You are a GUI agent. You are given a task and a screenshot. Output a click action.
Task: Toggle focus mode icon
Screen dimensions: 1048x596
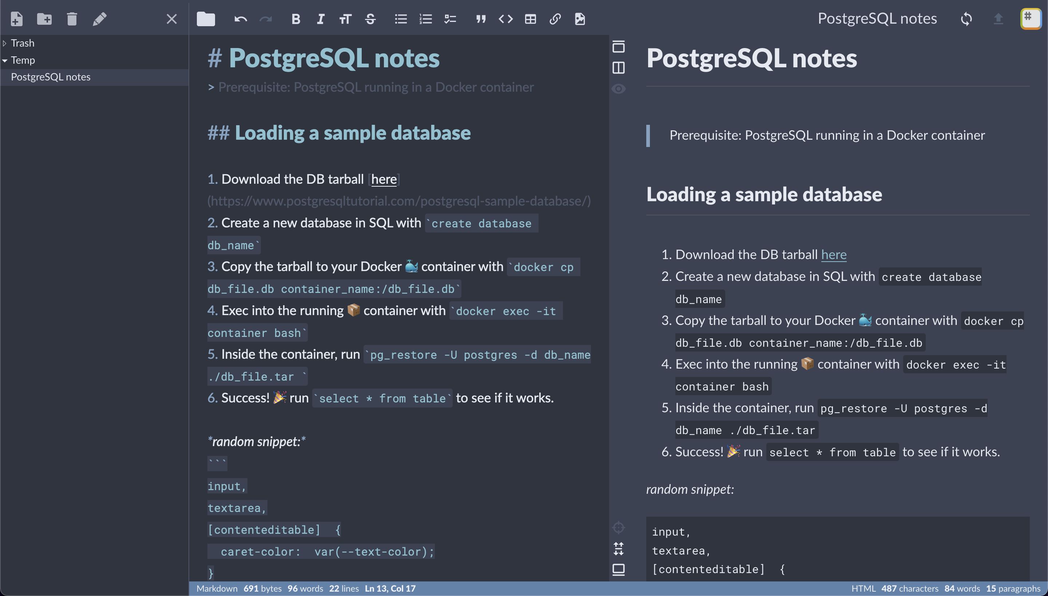(x=619, y=549)
